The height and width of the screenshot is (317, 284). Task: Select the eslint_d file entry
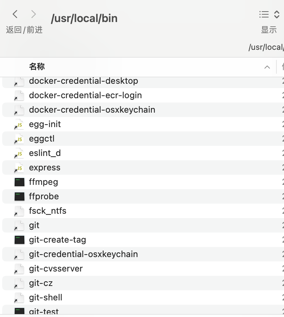(x=45, y=153)
